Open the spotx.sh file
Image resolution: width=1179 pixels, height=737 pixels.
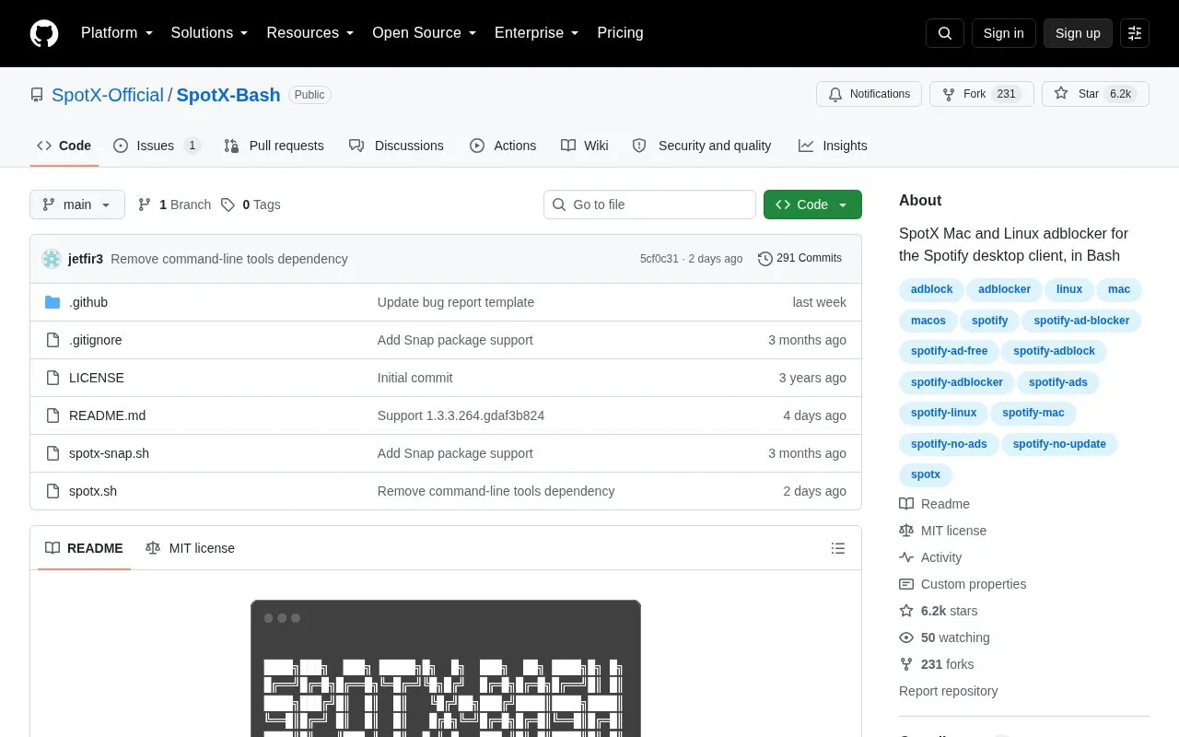click(93, 491)
